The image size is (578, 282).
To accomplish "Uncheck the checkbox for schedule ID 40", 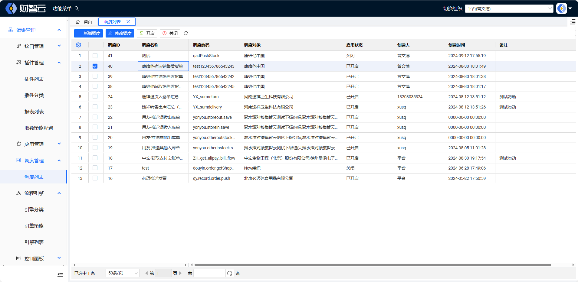I will 95,66.
